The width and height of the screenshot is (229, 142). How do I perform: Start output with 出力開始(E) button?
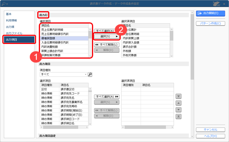point(210,13)
